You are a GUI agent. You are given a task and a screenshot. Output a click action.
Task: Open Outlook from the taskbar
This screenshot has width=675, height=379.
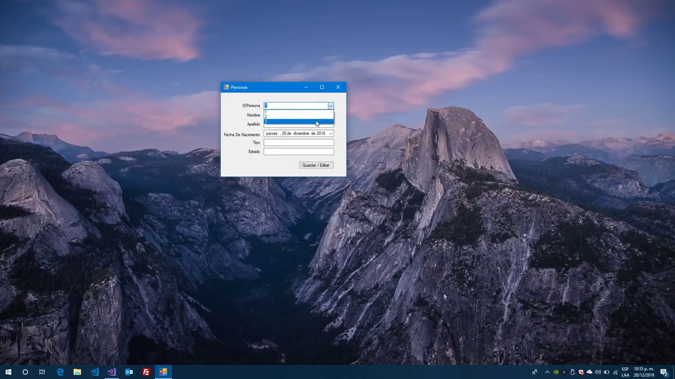tap(129, 372)
